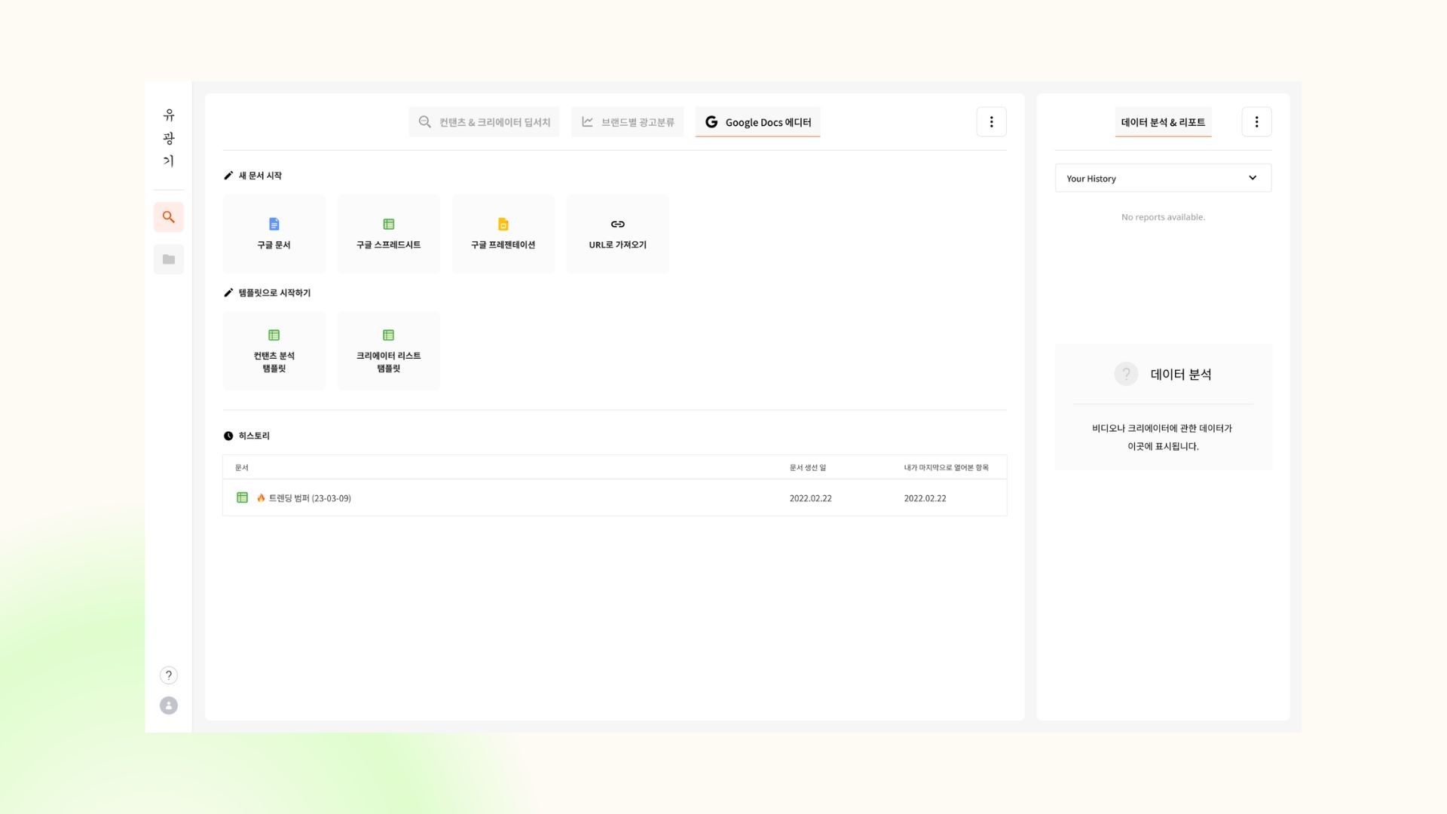Image resolution: width=1447 pixels, height=814 pixels.
Task: Switch to the 컨텐츠 & 크리에이터 딥서치 tab
Action: [484, 122]
